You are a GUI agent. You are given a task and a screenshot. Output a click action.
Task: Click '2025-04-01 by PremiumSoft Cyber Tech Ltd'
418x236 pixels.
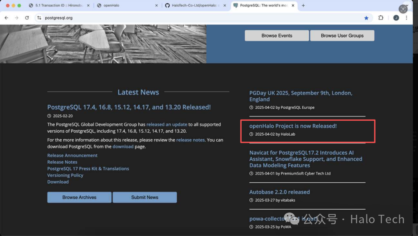(x=292, y=174)
